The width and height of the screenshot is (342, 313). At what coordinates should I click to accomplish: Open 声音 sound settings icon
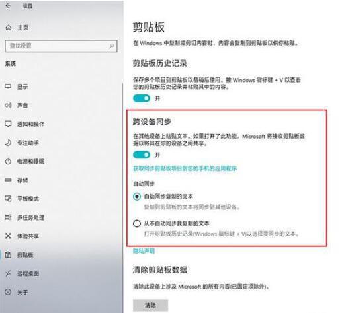[x=8, y=105]
